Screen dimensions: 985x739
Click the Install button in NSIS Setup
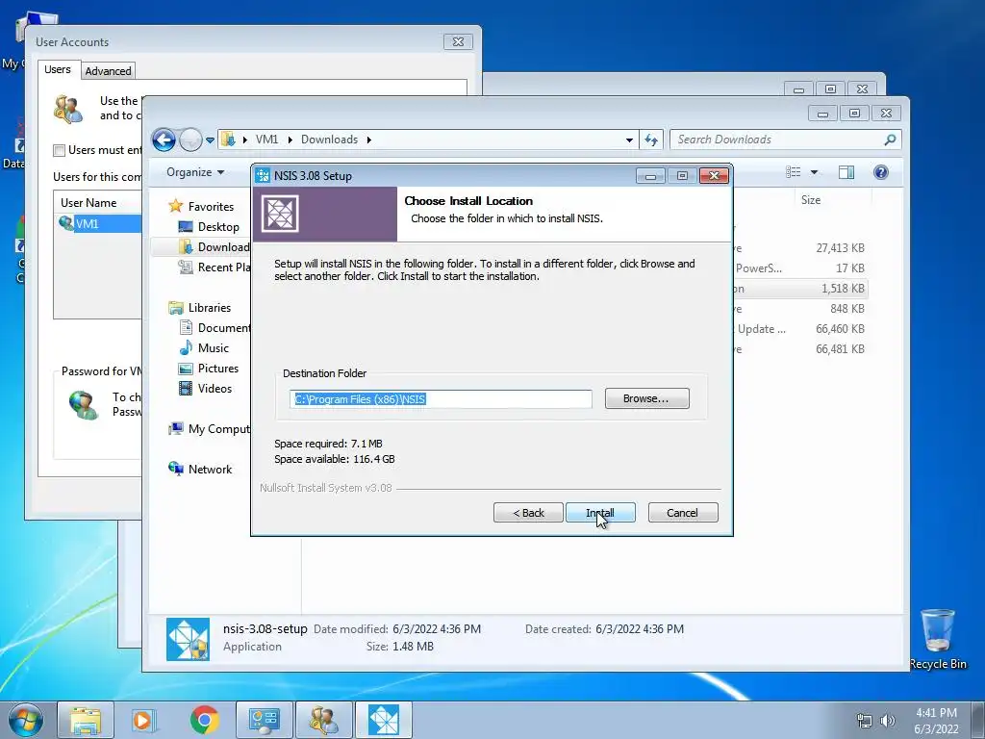pyautogui.click(x=600, y=513)
